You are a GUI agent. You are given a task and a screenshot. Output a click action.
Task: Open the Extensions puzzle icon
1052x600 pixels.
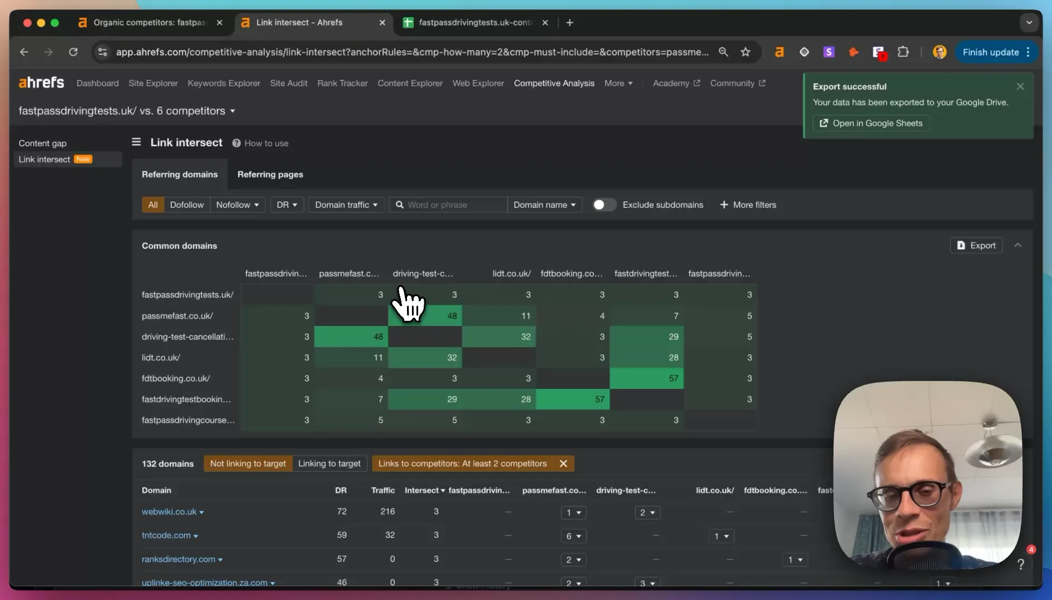pyautogui.click(x=904, y=52)
